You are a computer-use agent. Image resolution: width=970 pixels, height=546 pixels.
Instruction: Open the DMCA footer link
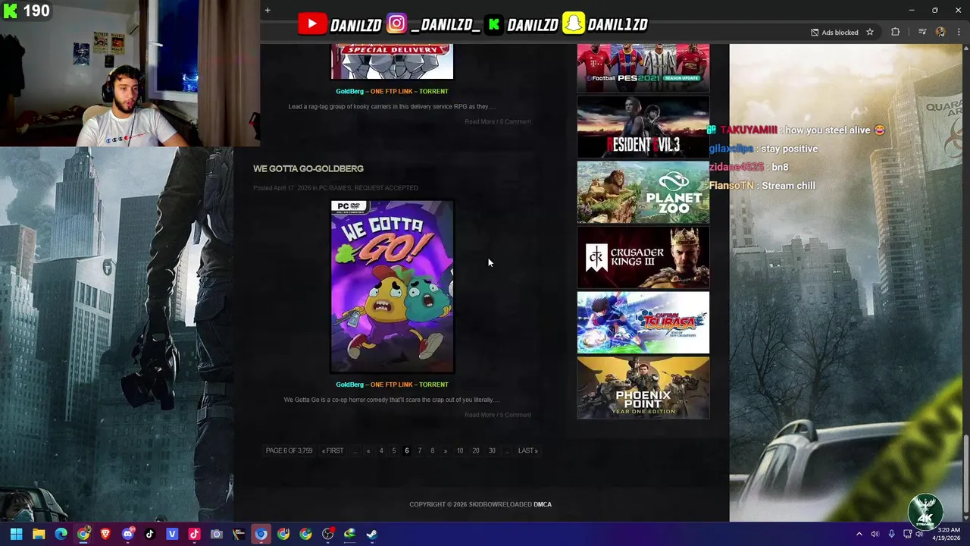pyautogui.click(x=543, y=504)
